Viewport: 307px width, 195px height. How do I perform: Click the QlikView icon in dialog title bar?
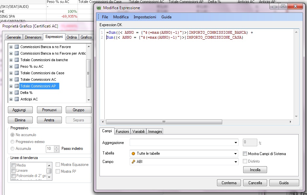[x=99, y=8]
